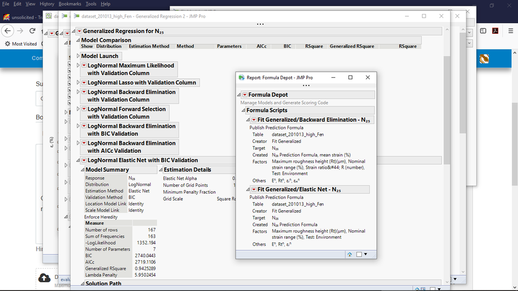Screen dimensions: 518x291
Task: Open the Generalized Regression red triangle menu
Action: [79, 32]
